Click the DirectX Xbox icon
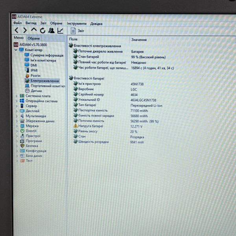This screenshot has width=236, height=236. [x=22, y=131]
